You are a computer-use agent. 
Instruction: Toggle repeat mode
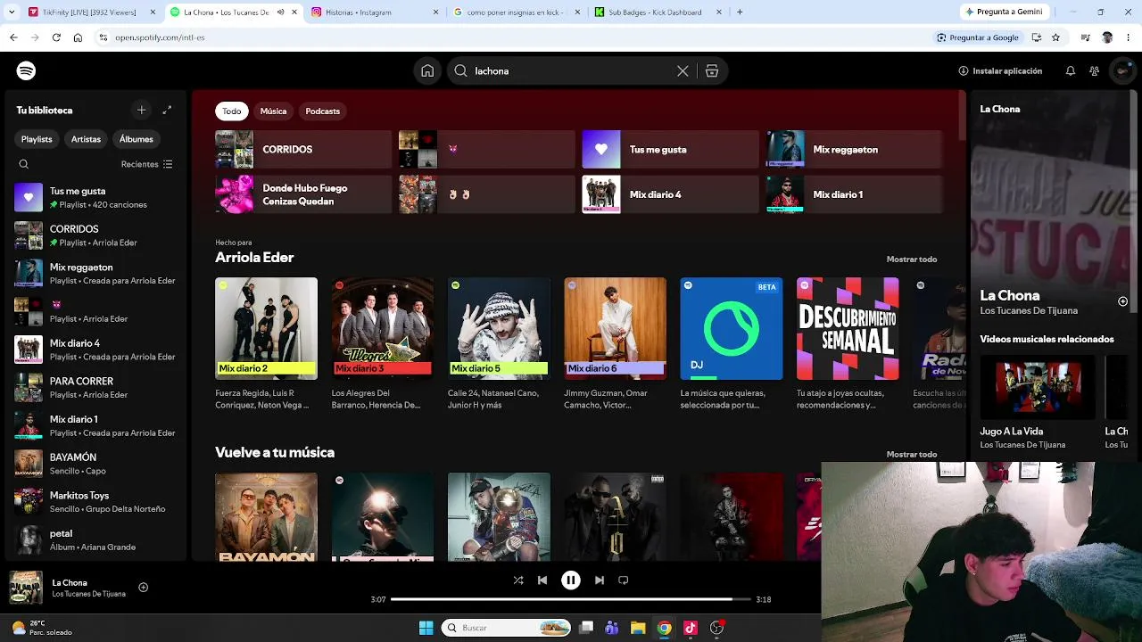pyautogui.click(x=624, y=580)
